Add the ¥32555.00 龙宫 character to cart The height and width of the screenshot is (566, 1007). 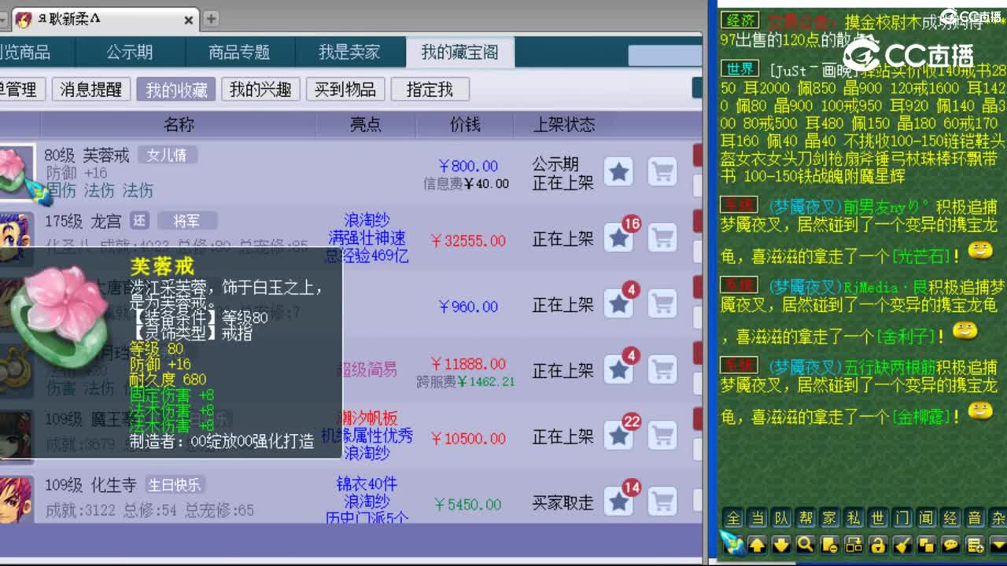point(662,237)
